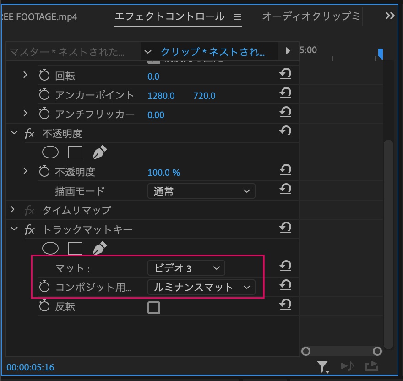This screenshot has height=381, width=403.
Task: Enable the 反転 checkbox
Action: (x=154, y=307)
